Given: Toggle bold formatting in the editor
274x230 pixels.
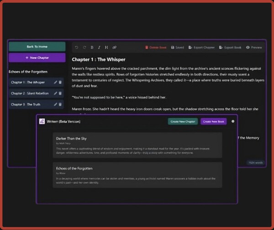Looking at the screenshot, I should [x=92, y=47].
